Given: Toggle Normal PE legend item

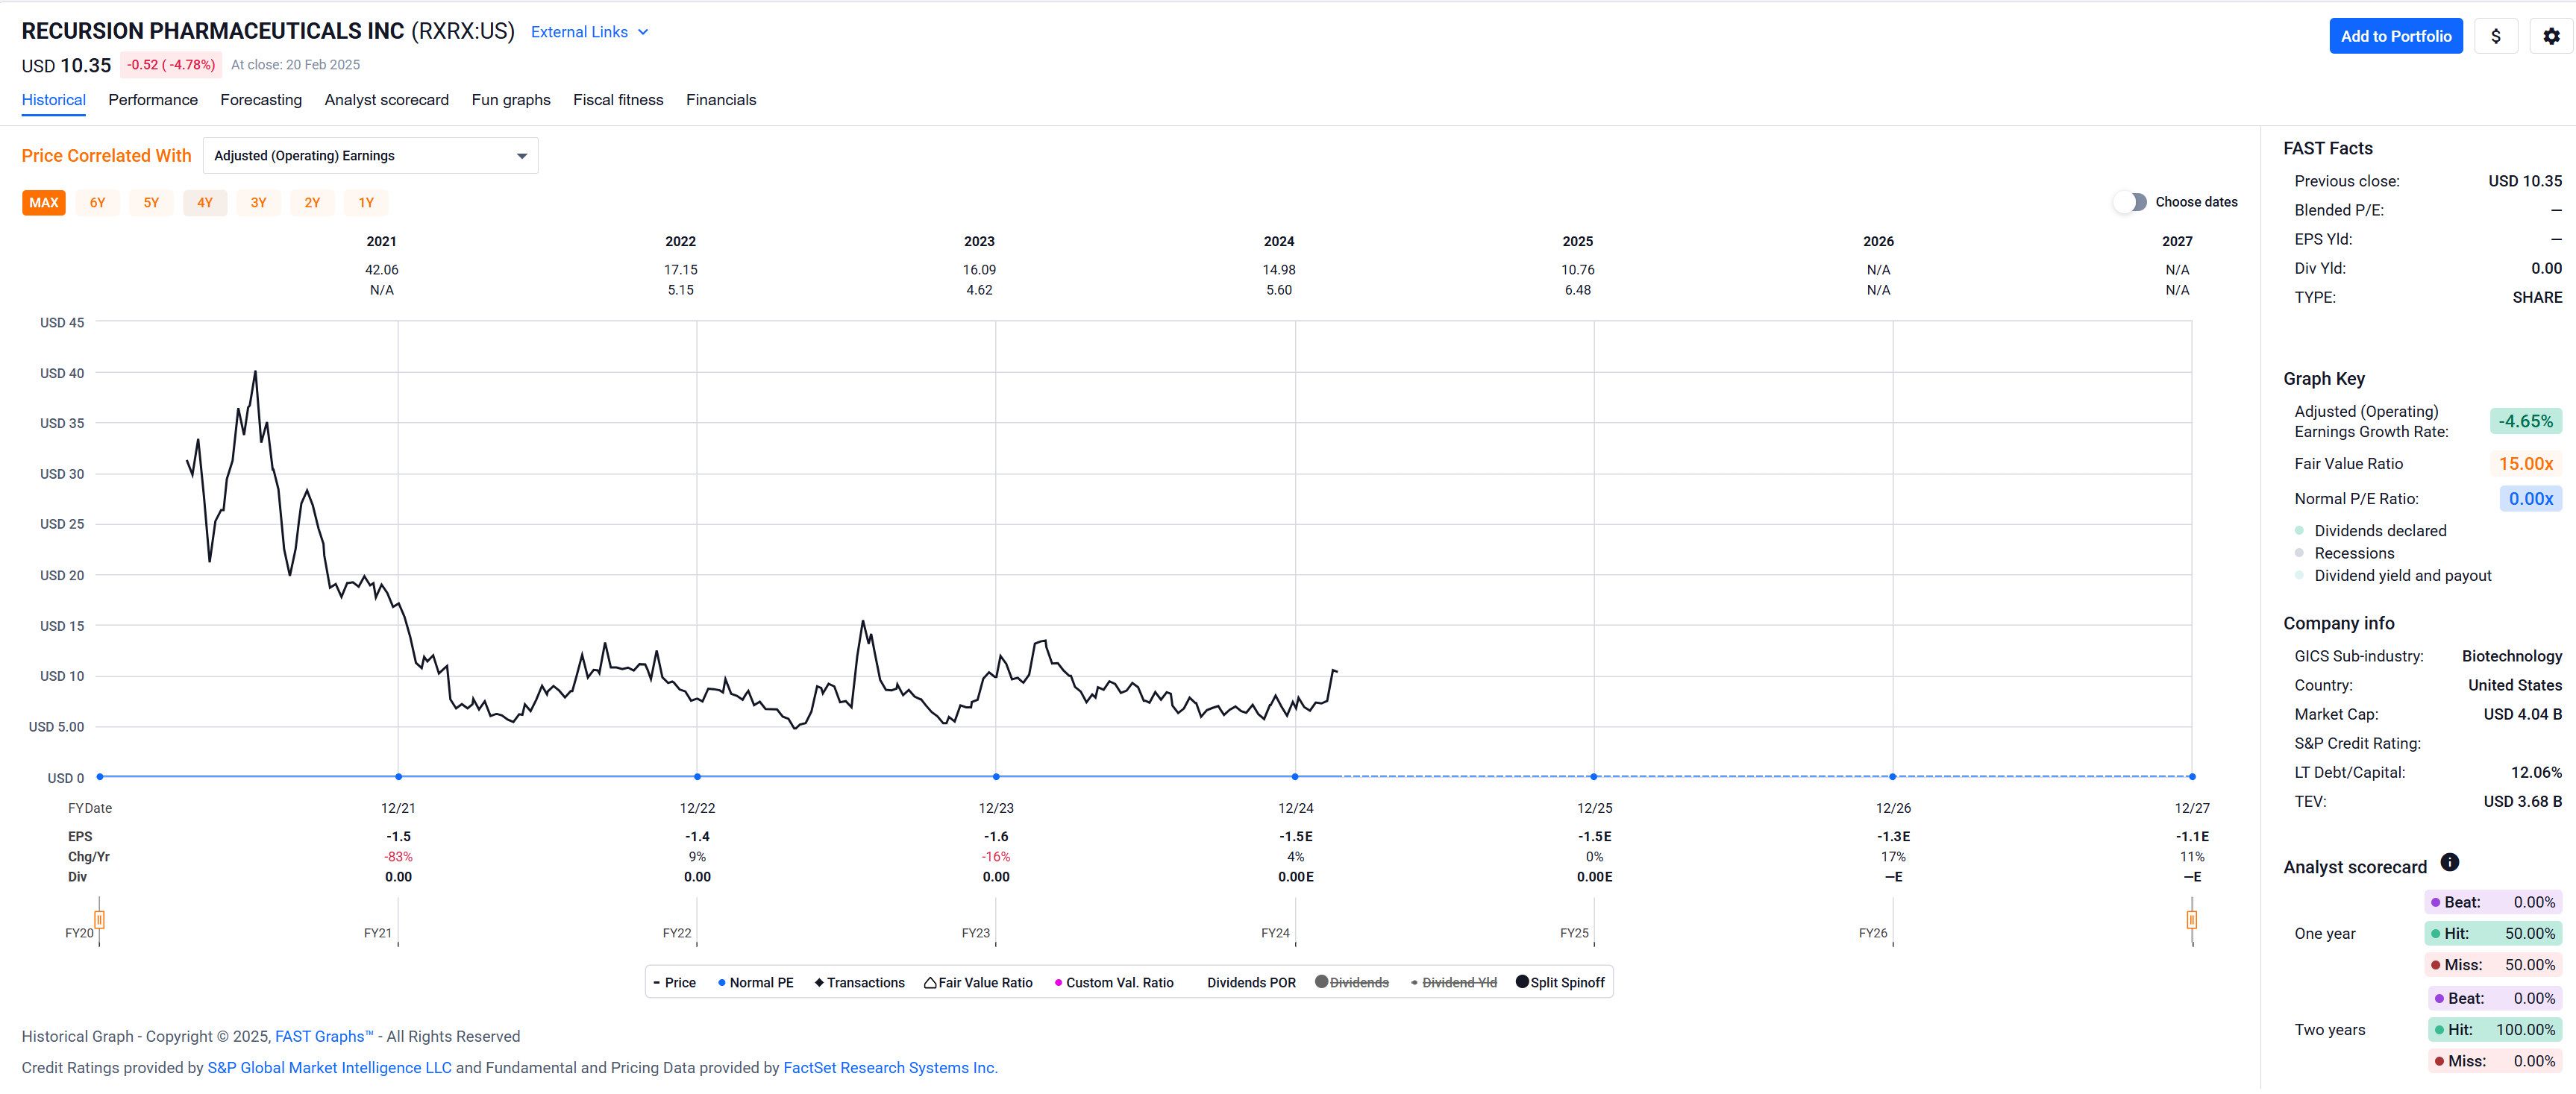Looking at the screenshot, I should tap(755, 983).
